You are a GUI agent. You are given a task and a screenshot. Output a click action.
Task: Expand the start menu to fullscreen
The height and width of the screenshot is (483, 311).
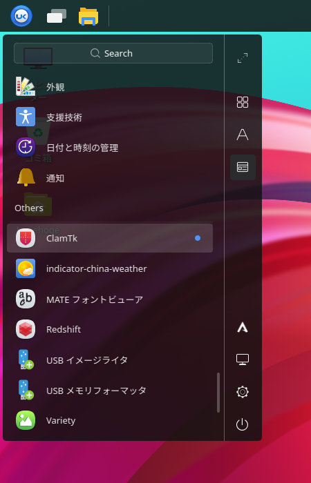tap(243, 58)
